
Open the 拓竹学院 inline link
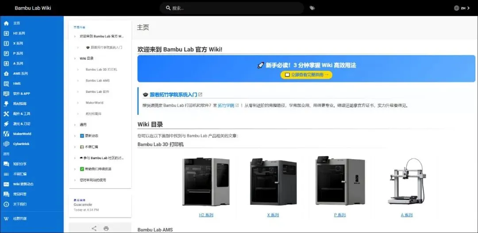tap(226, 106)
